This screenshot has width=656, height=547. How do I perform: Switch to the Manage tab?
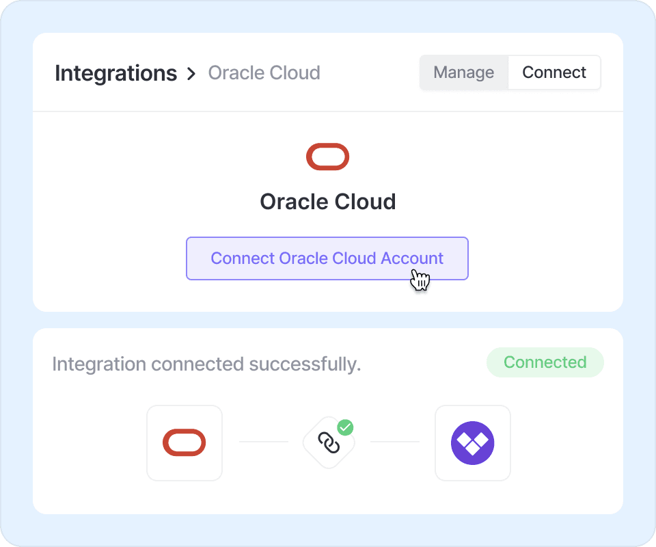pos(464,72)
